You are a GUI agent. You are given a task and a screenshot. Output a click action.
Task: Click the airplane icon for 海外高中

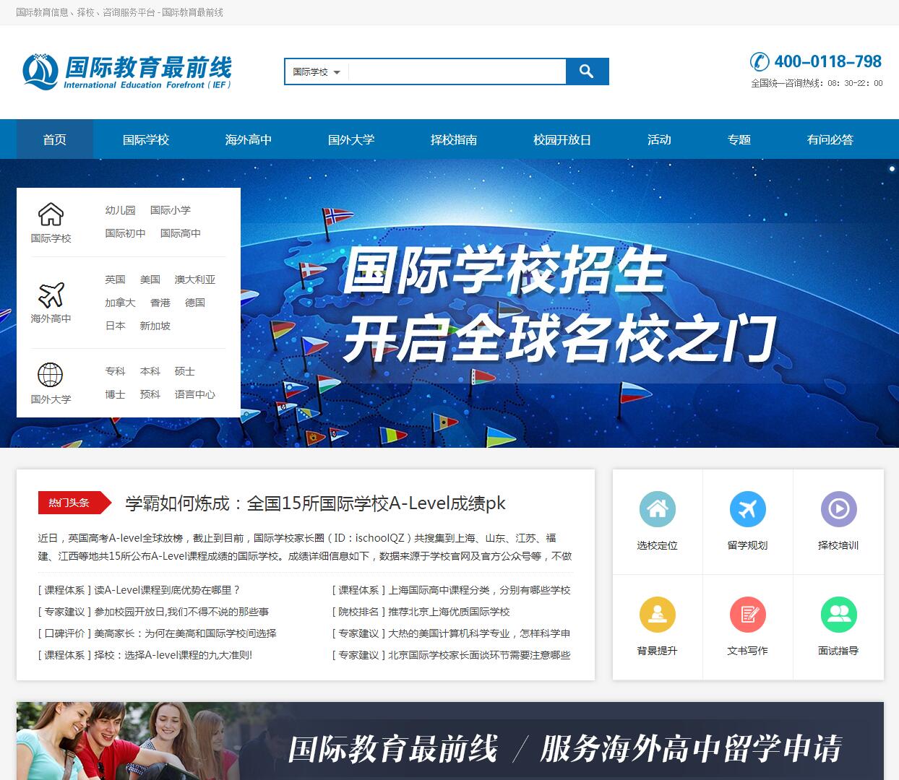coord(51,295)
